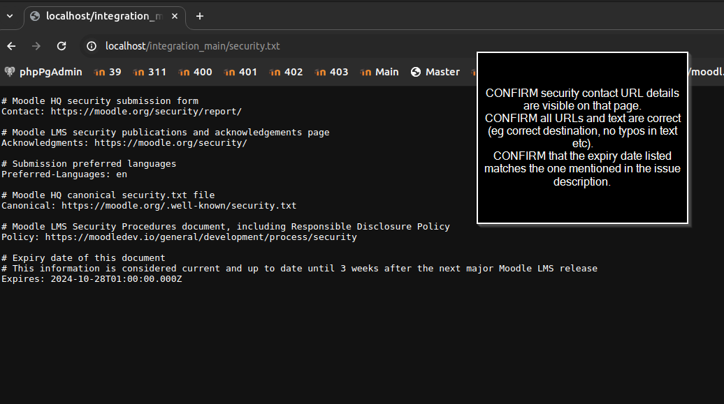The height and width of the screenshot is (404, 724).
Task: Open the 400 Moodle bookmark
Action: coord(195,72)
